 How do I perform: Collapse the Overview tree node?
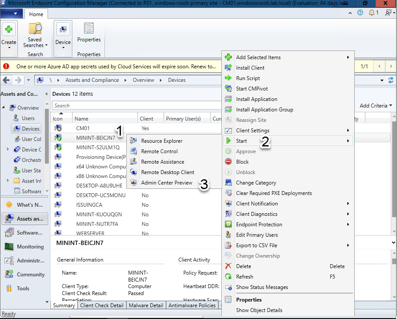[3, 107]
